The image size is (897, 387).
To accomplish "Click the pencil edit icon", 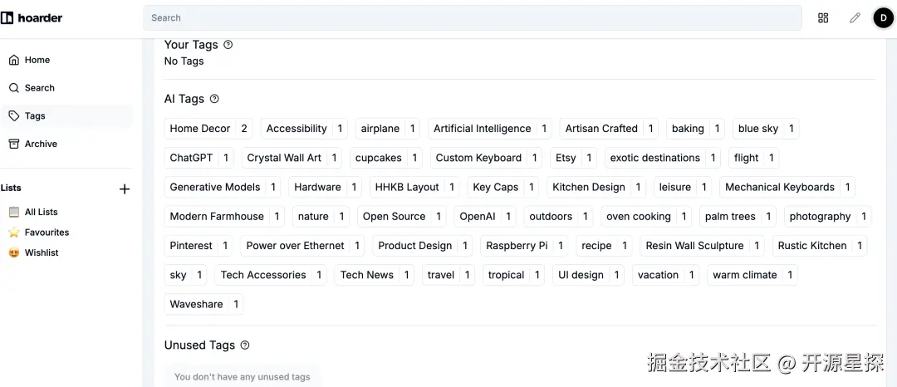I will tap(855, 17).
